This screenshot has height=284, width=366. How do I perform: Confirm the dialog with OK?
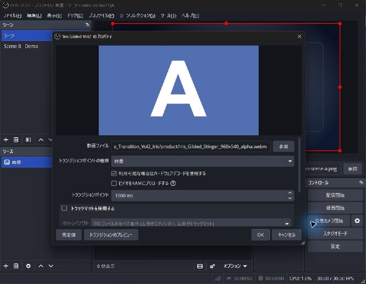tap(261, 235)
